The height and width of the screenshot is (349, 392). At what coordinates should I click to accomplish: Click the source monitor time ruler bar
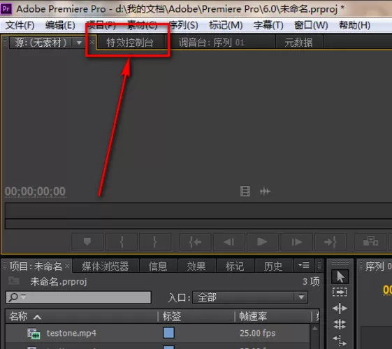[198, 211]
